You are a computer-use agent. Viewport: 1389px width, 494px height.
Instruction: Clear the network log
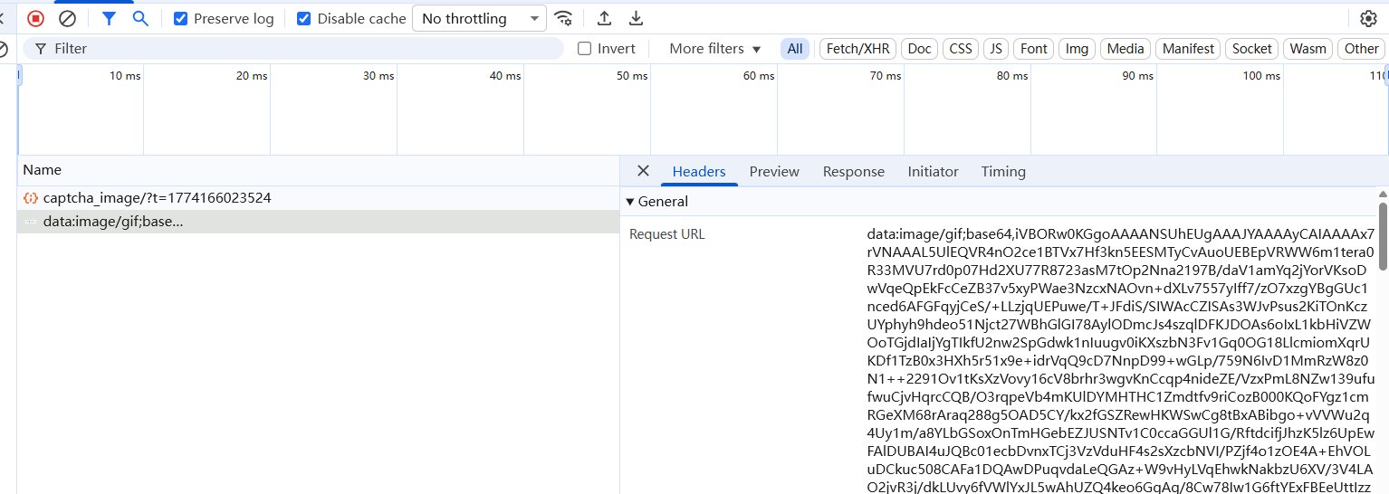tap(67, 18)
